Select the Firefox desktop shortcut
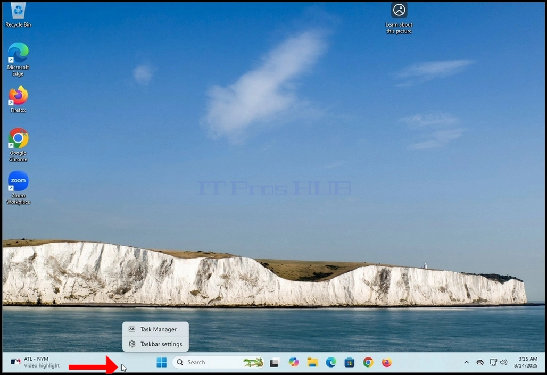 coord(18,99)
